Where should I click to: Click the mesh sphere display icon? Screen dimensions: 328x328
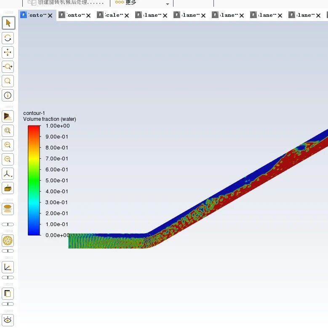click(8, 240)
